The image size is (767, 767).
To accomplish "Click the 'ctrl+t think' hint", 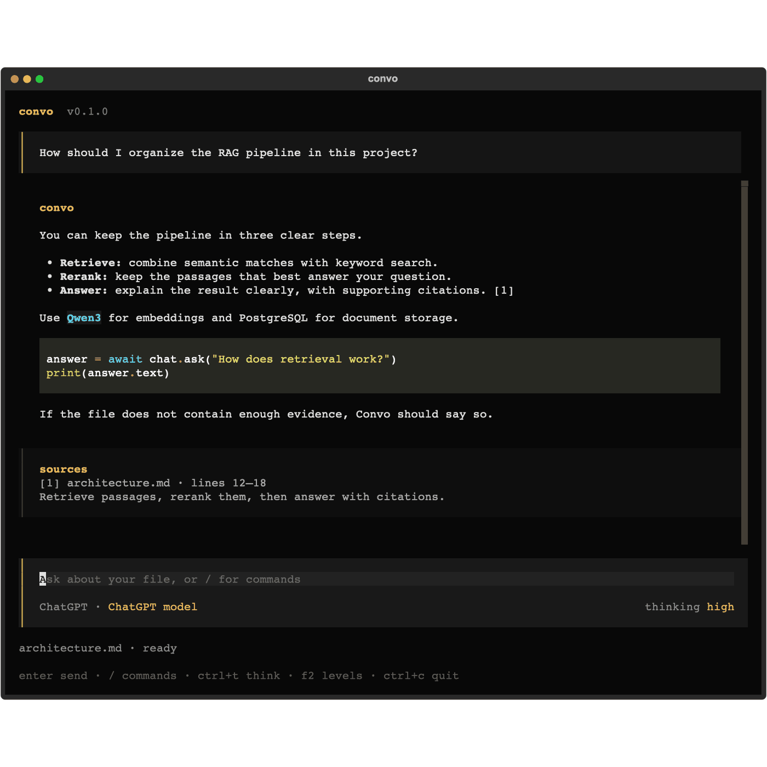I will 239,676.
